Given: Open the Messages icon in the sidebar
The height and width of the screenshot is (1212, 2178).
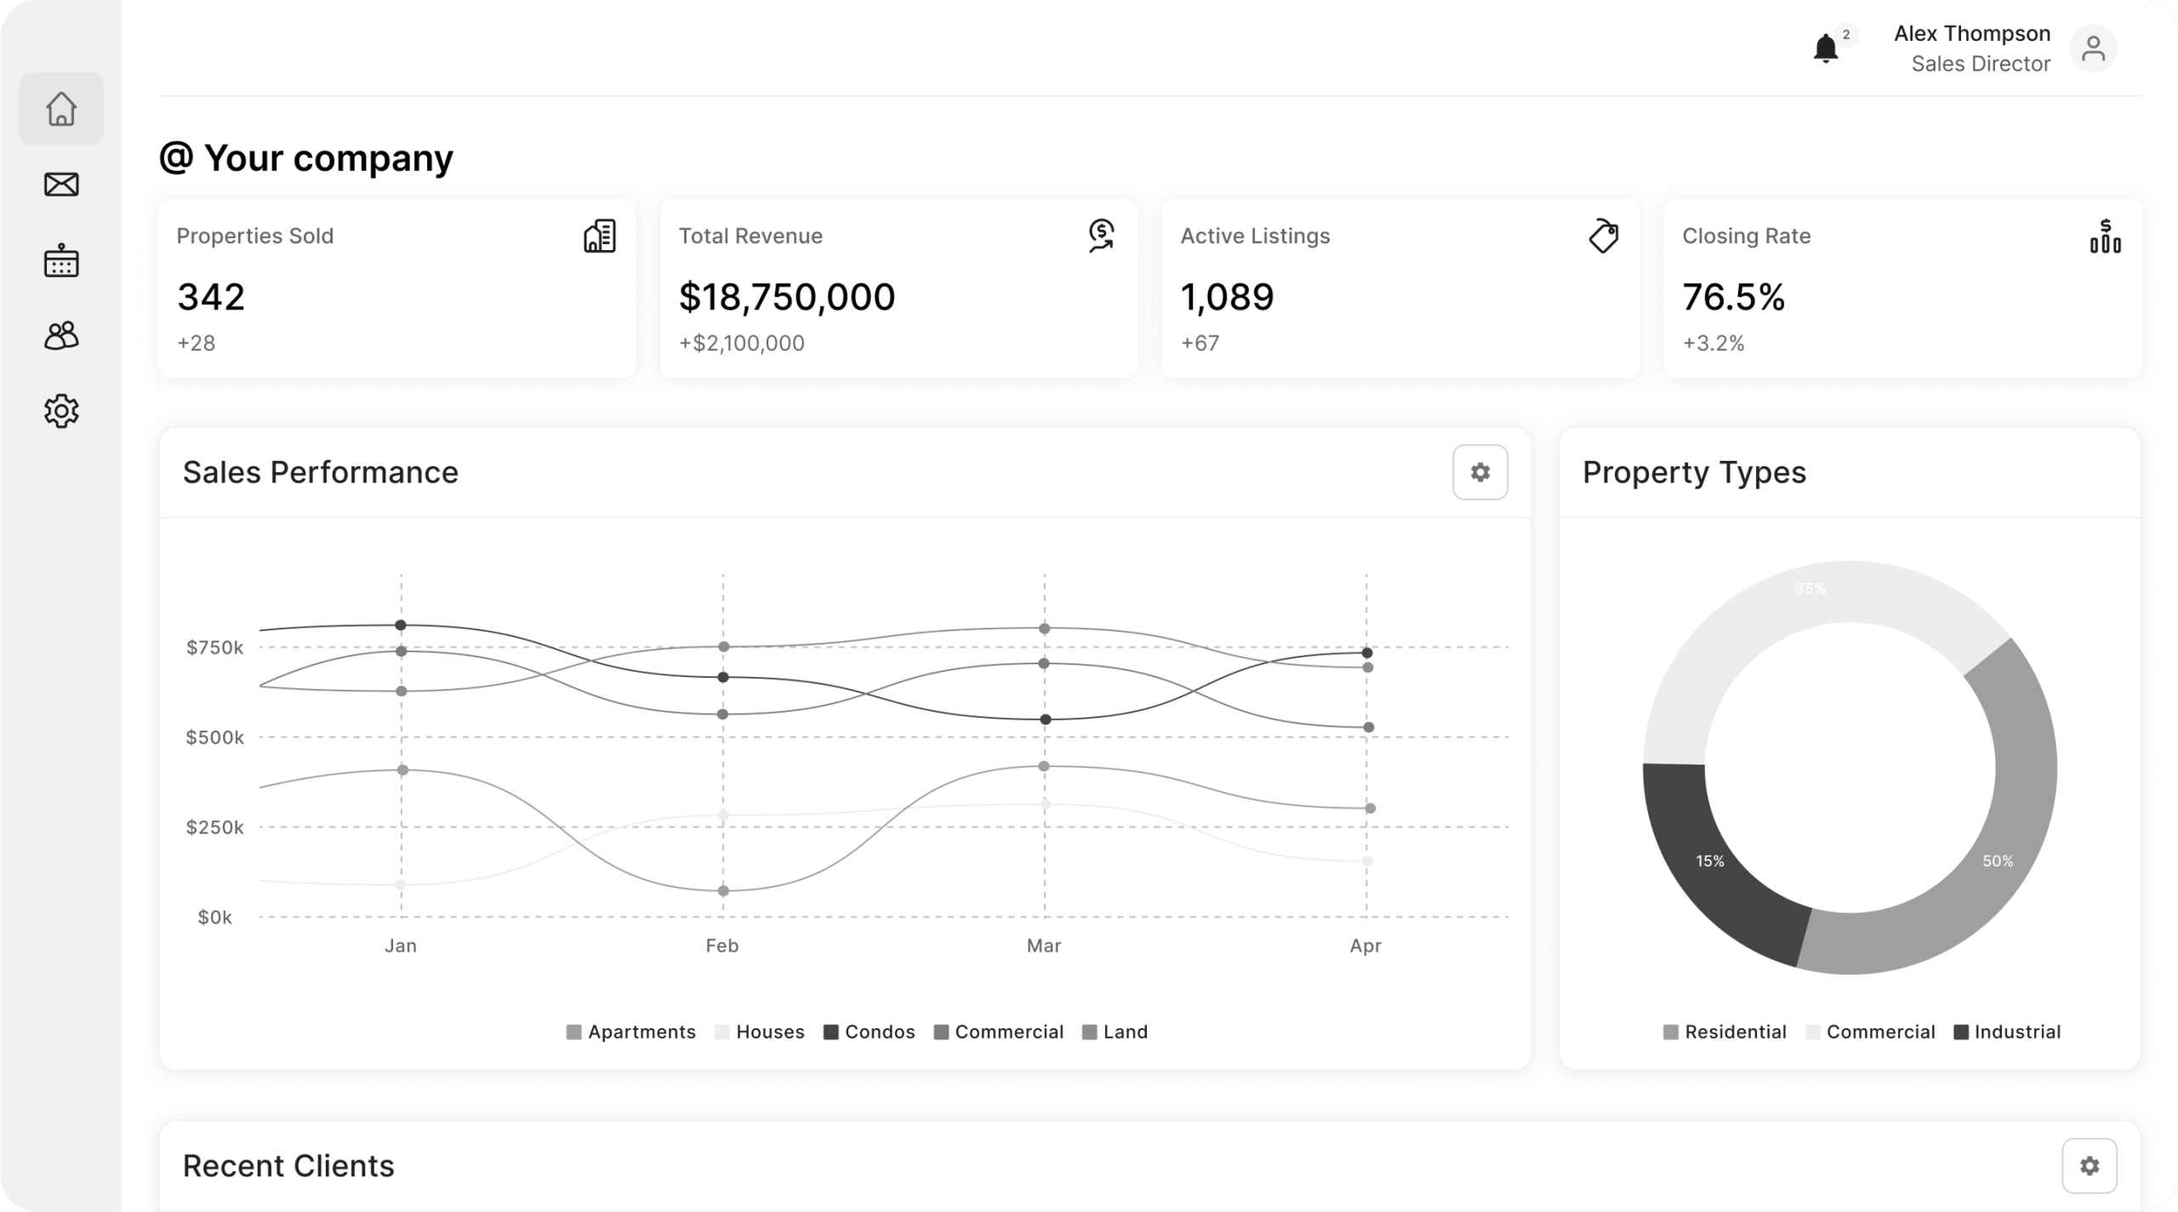Looking at the screenshot, I should coord(60,184).
